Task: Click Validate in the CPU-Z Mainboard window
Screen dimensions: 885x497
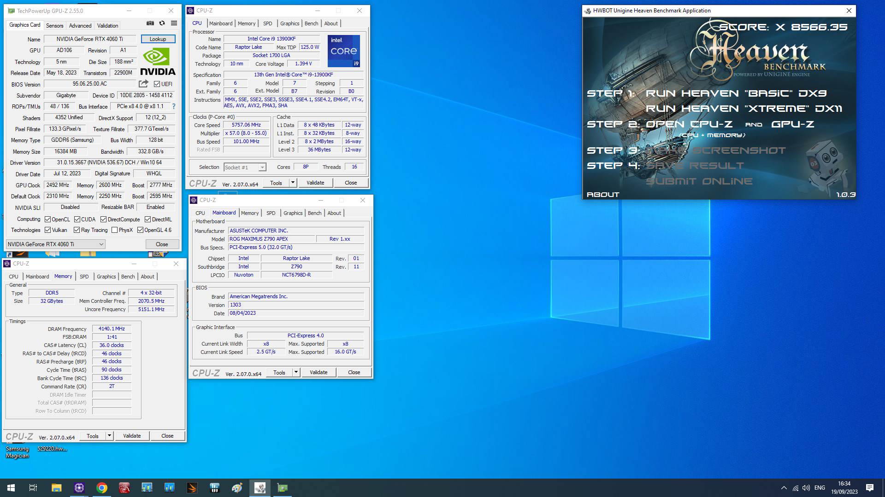Action: (x=319, y=372)
